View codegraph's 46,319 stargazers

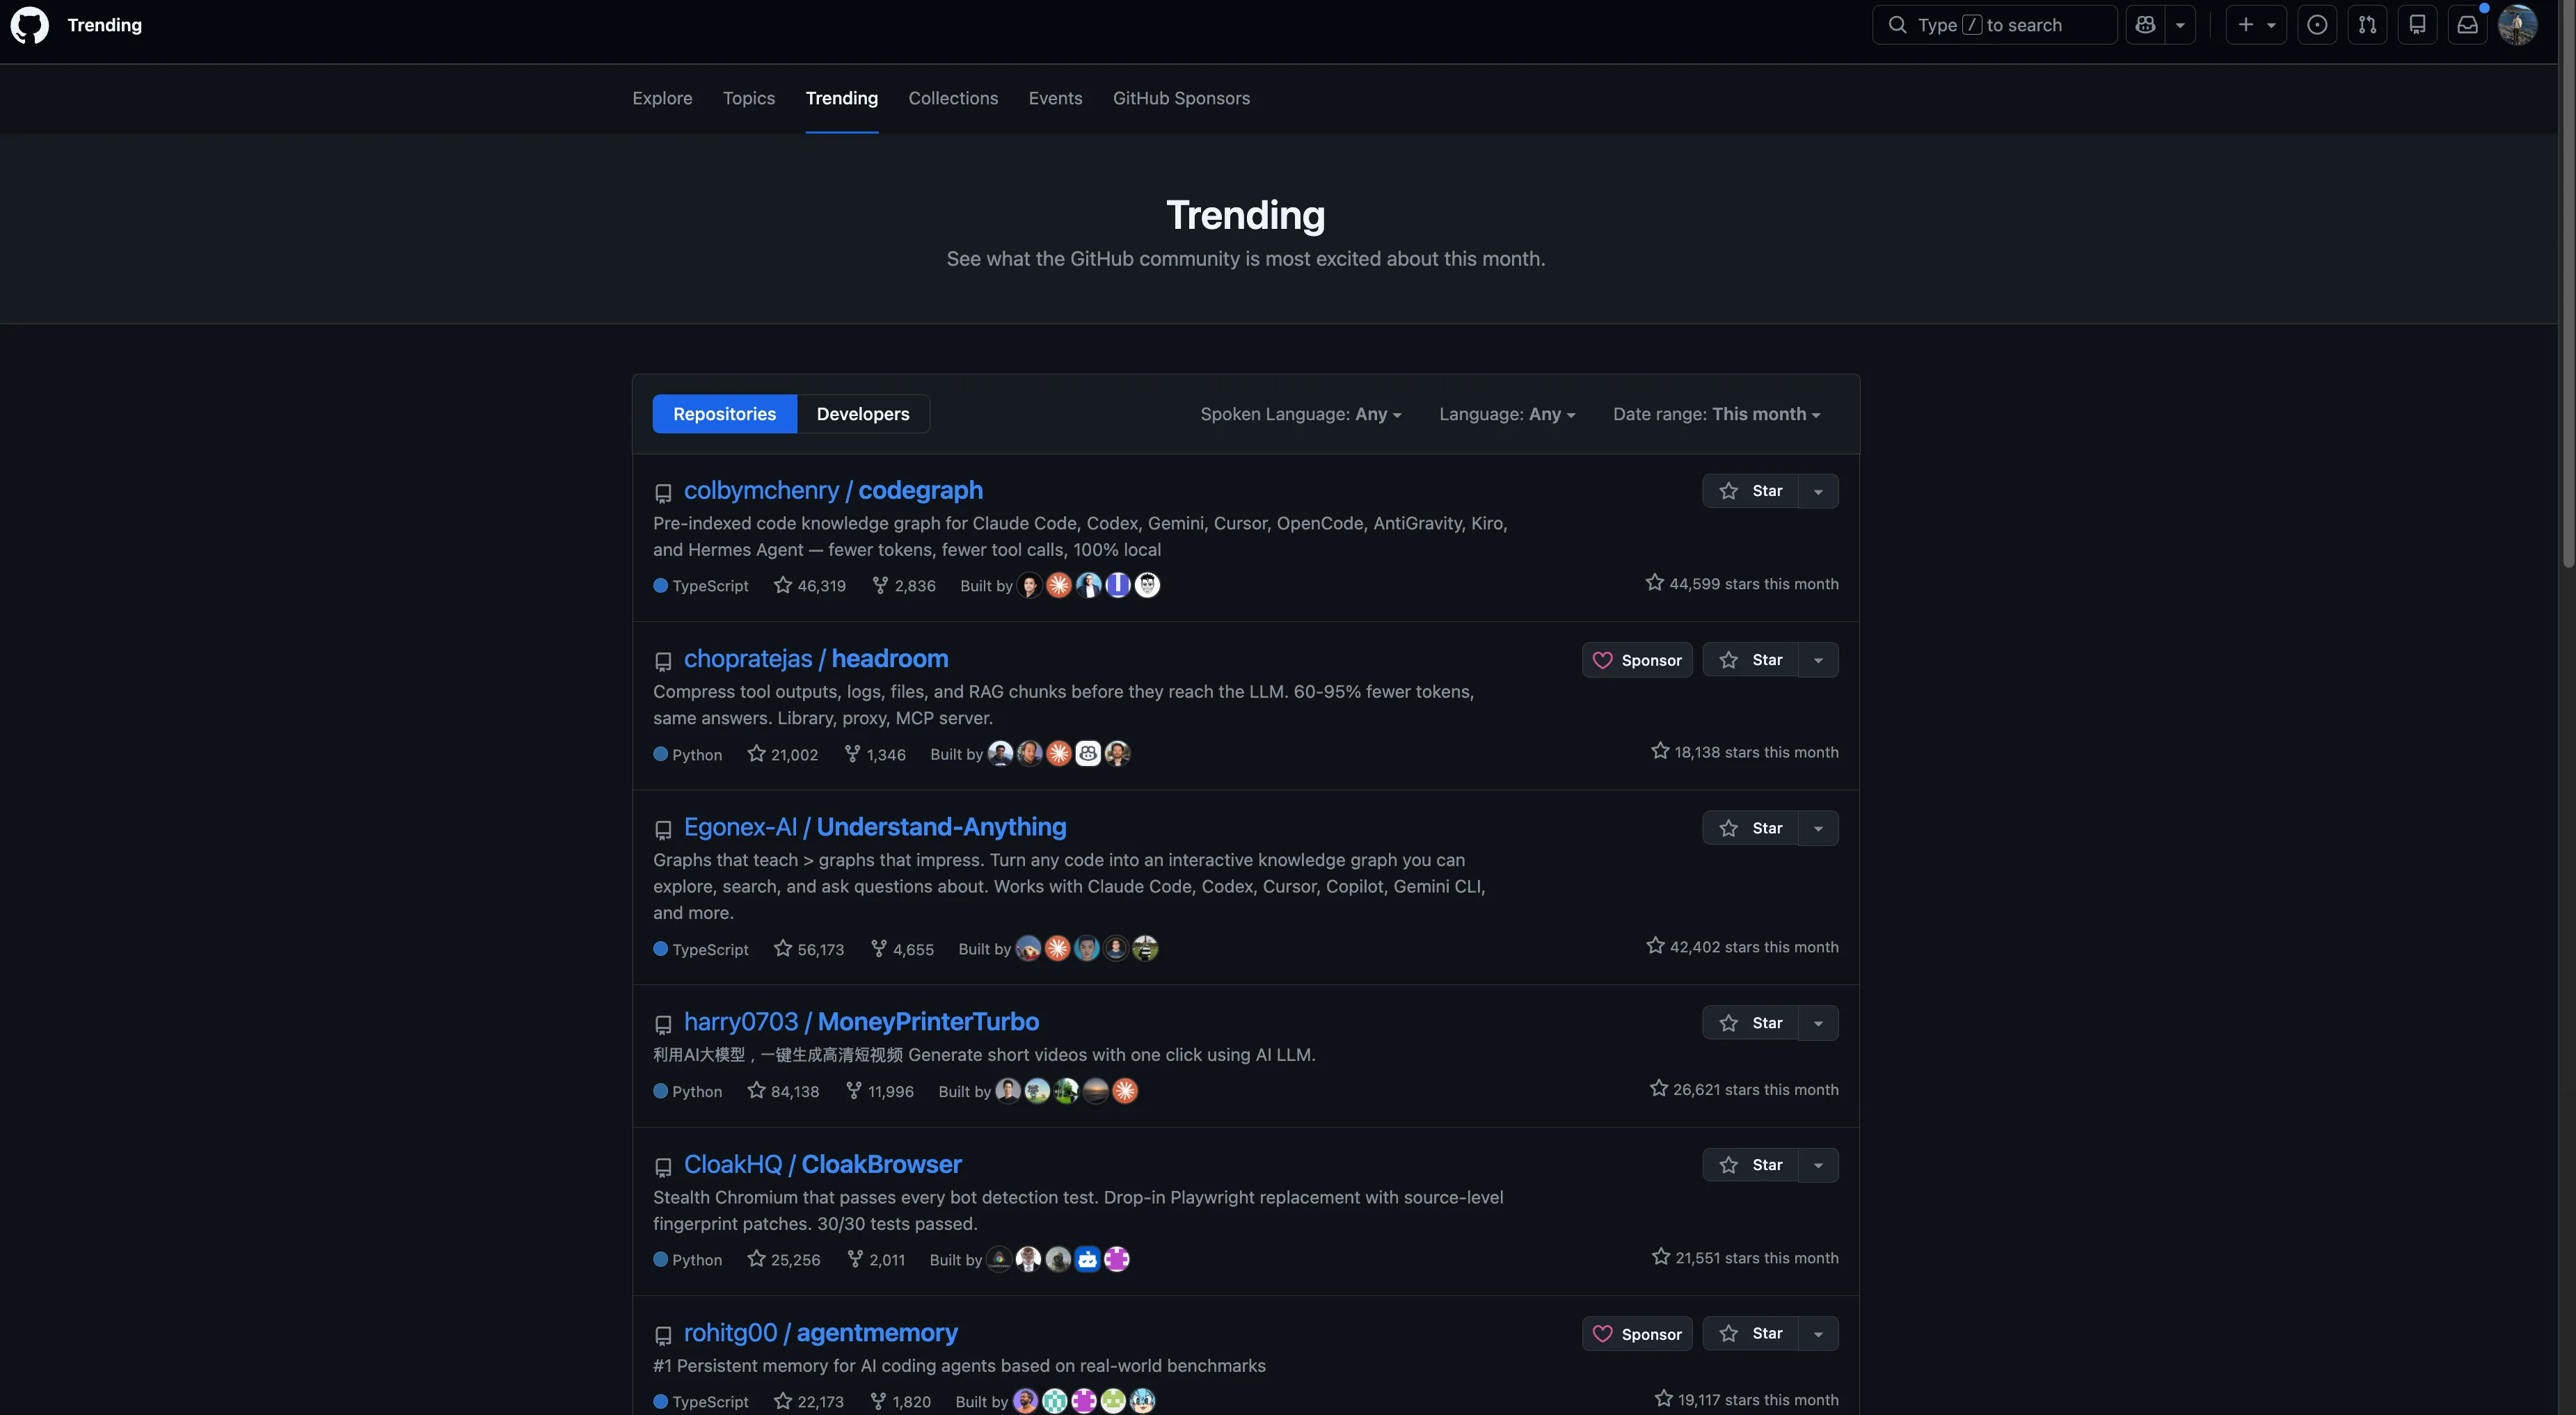(x=810, y=586)
